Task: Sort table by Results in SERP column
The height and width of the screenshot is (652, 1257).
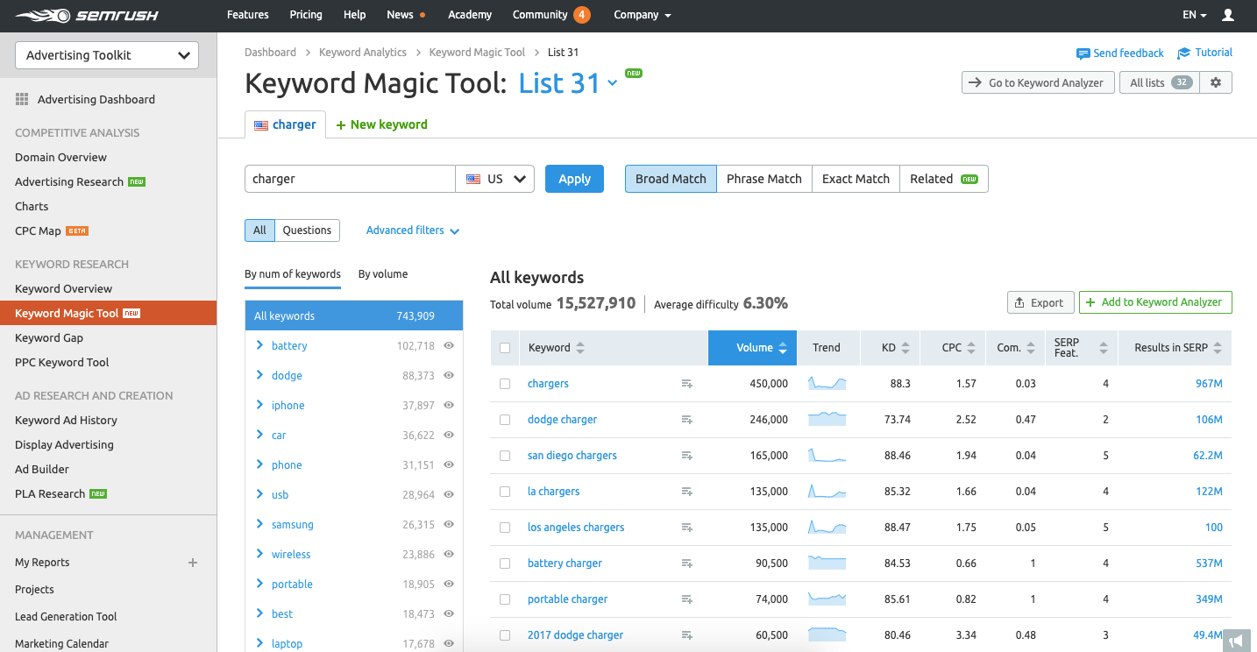Action: [x=1217, y=348]
